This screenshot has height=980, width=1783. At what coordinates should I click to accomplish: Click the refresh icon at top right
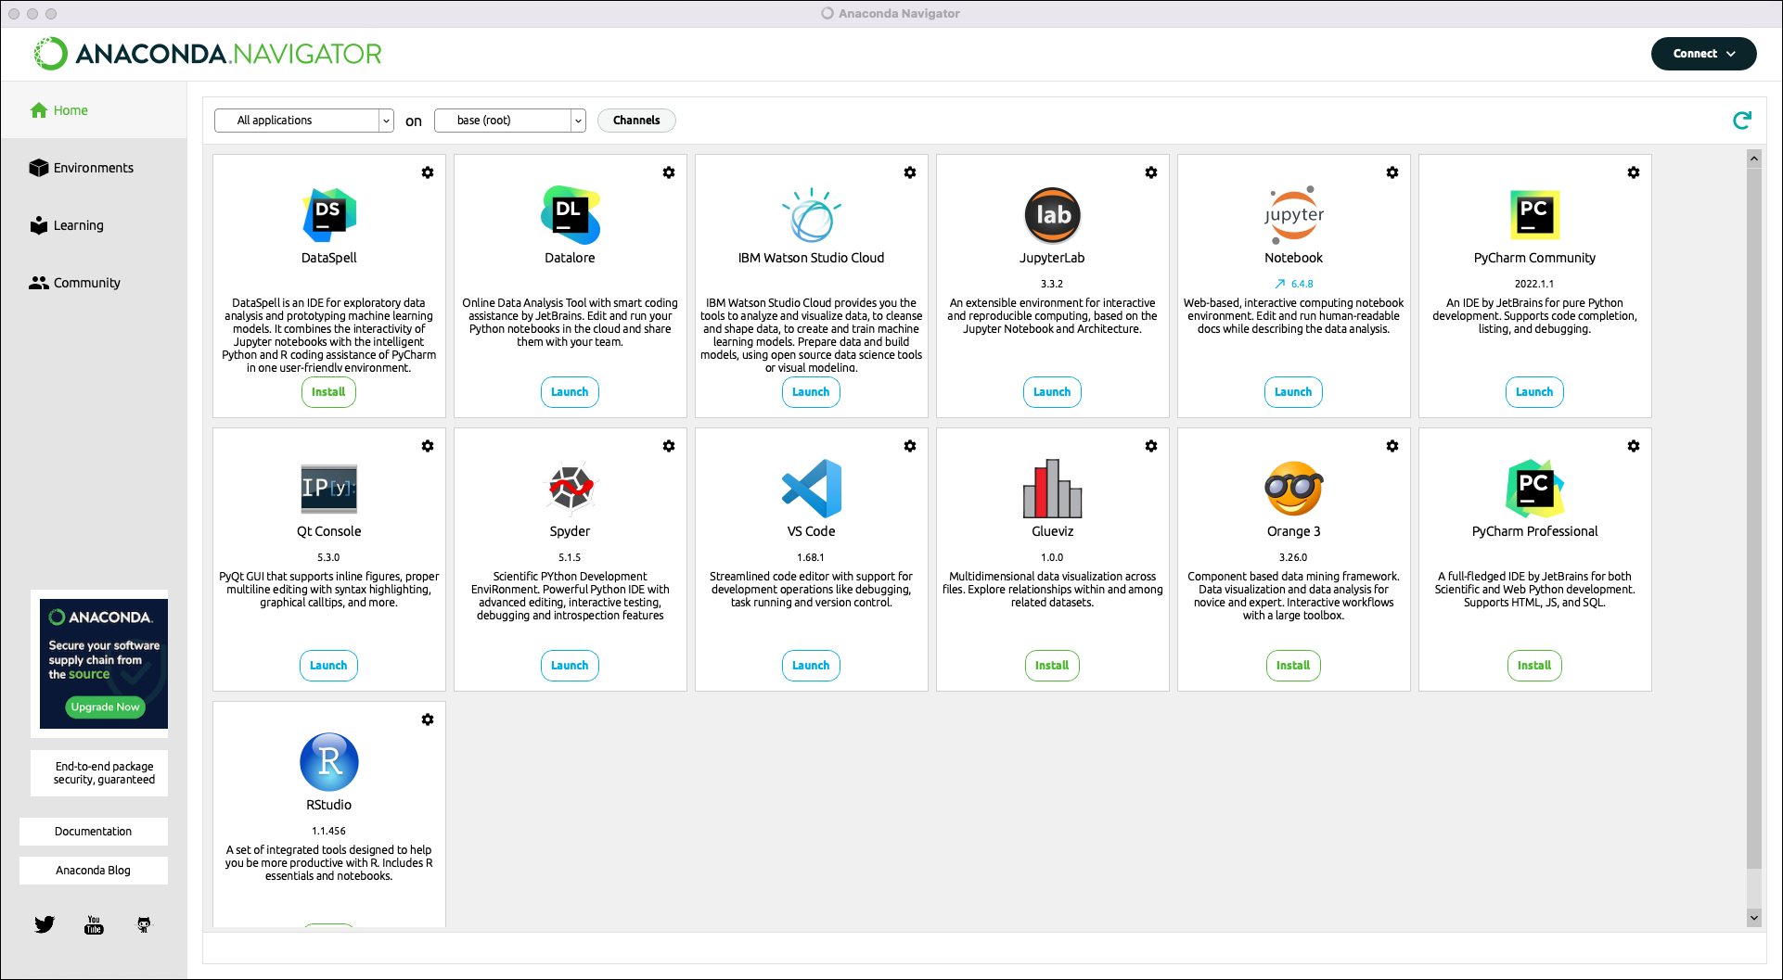pyautogui.click(x=1742, y=120)
